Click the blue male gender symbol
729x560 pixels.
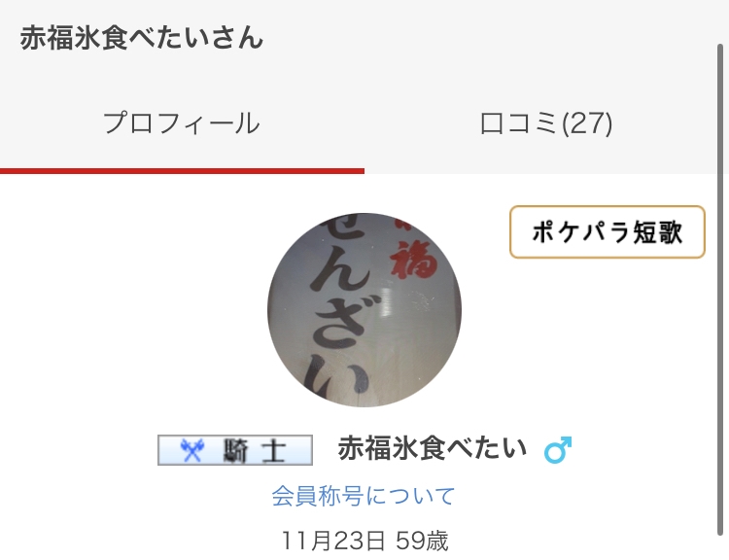click(558, 450)
